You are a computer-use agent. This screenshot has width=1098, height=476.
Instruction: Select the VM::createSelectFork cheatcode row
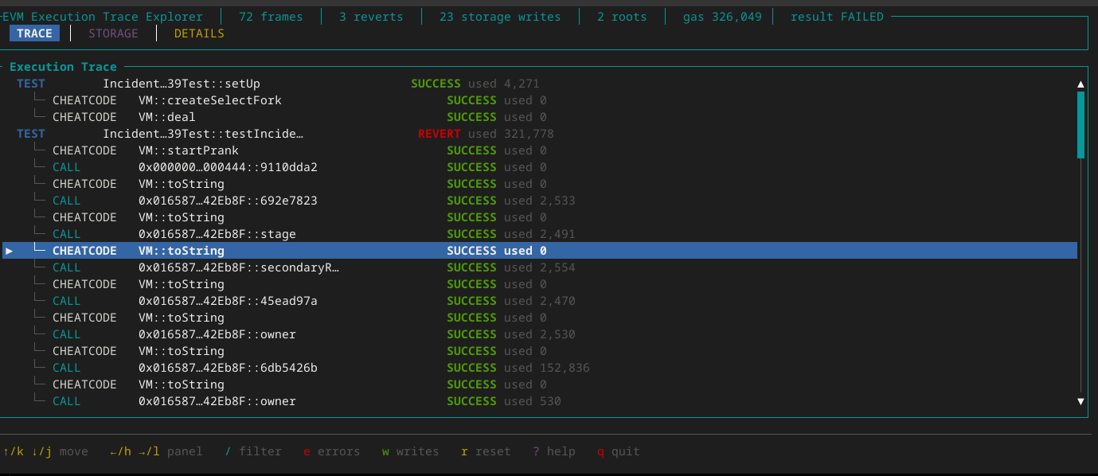(x=540, y=100)
